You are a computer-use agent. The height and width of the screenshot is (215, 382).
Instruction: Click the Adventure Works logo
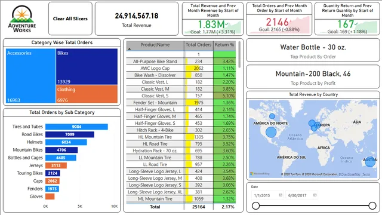click(x=22, y=19)
